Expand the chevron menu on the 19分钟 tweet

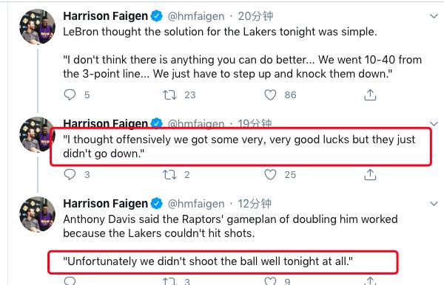[x=434, y=124]
